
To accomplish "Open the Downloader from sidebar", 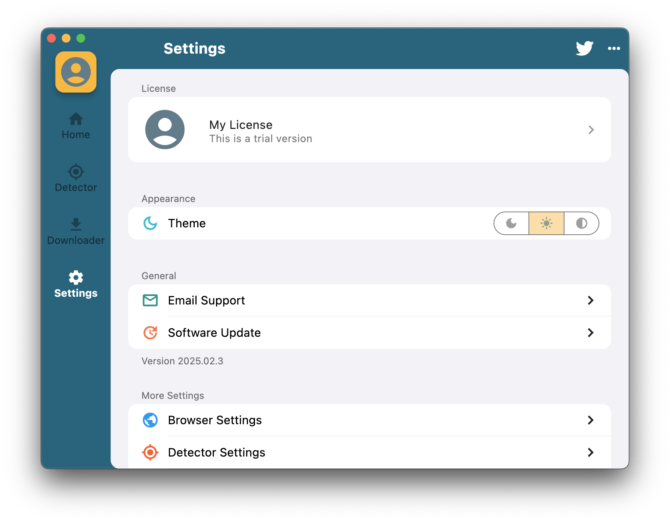I will tap(76, 224).
